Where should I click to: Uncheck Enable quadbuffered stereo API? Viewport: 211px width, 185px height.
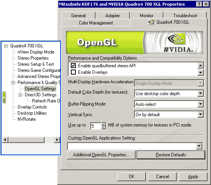coord(74,66)
